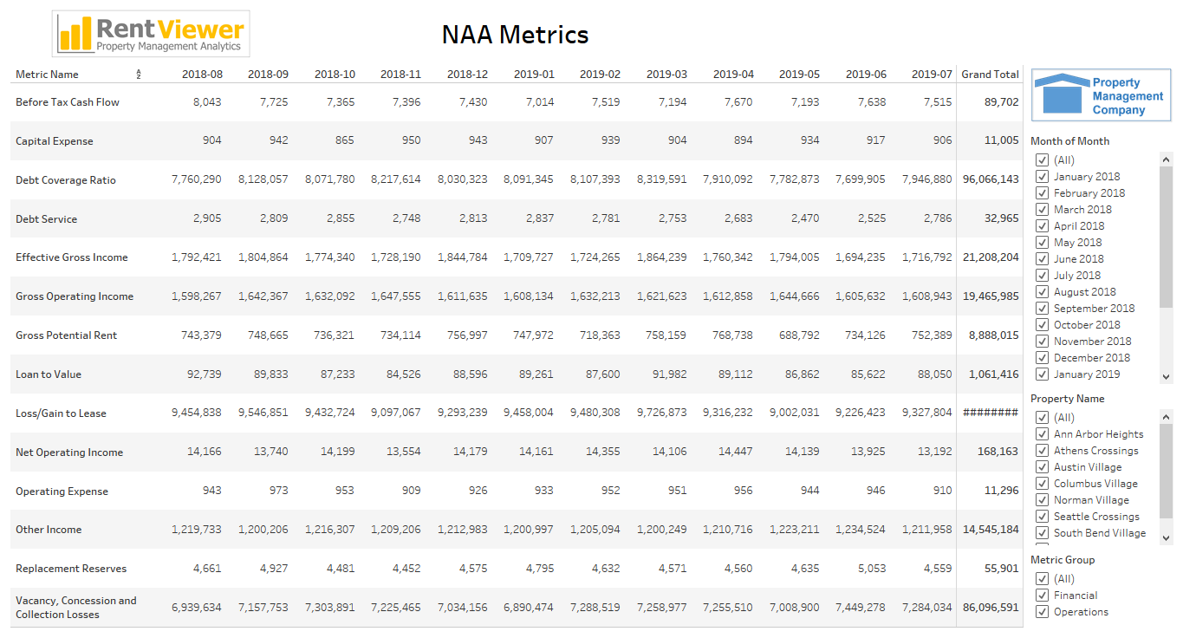Click the Property Management Company logo
This screenshot has height=638, width=1183.
coord(1101,96)
